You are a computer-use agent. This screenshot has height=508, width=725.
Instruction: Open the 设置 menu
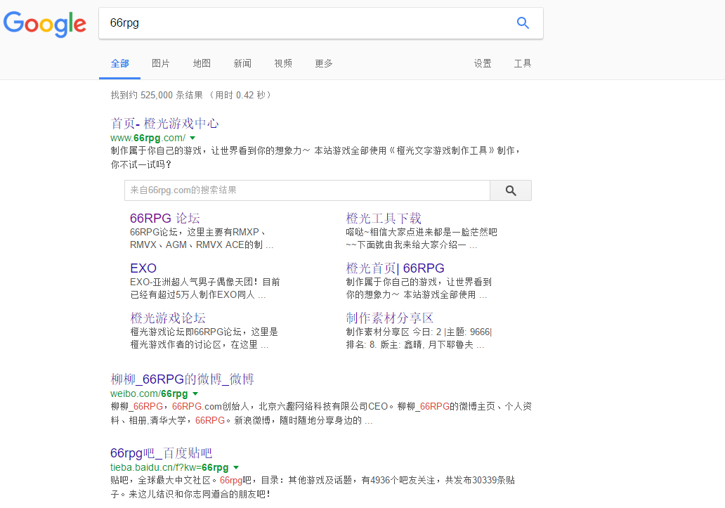point(482,64)
